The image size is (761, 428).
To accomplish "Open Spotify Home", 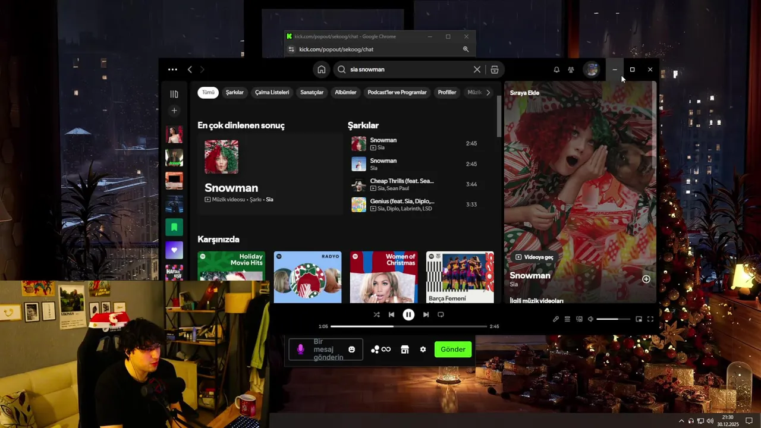I will pos(322,70).
